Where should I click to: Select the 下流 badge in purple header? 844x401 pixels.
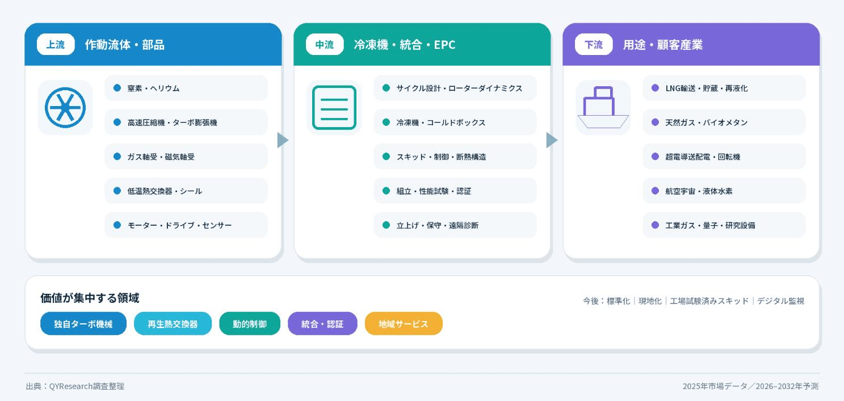click(594, 44)
